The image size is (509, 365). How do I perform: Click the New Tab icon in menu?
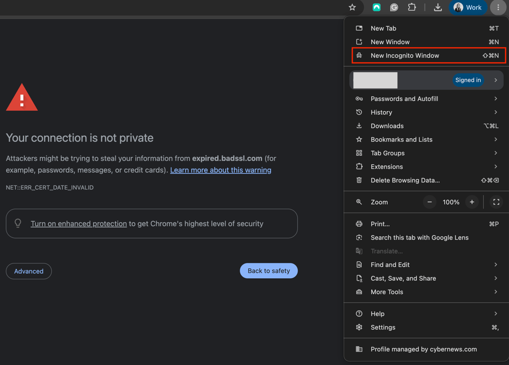[359, 28]
